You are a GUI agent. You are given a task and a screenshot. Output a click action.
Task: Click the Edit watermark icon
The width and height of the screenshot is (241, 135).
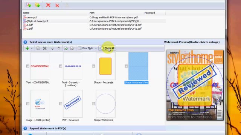(38, 48)
